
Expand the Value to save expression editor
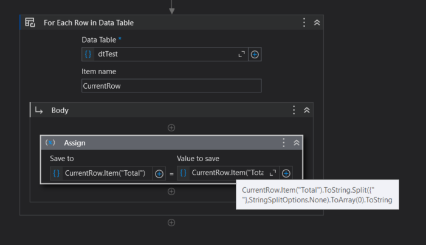273,173
